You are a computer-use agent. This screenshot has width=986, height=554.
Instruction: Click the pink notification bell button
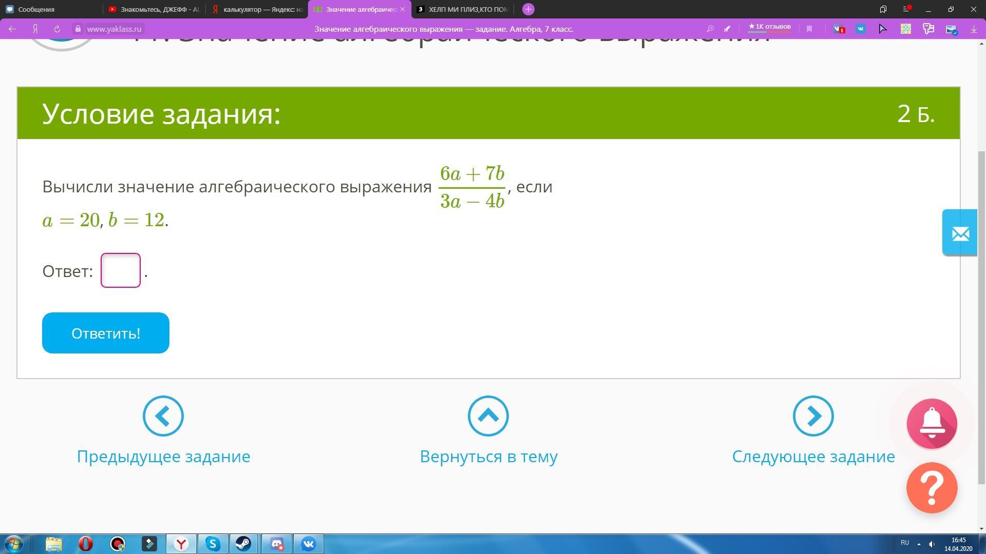tap(932, 424)
